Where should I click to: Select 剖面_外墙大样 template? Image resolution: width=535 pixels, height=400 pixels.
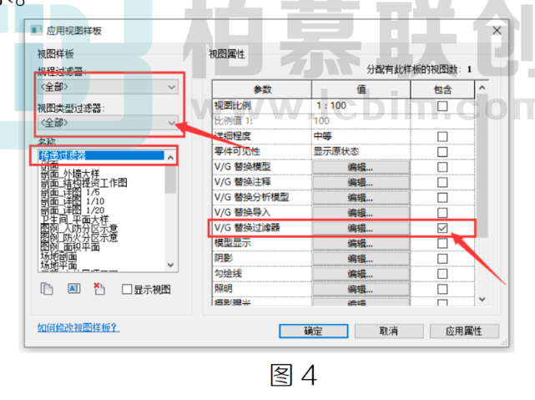[x=70, y=174]
